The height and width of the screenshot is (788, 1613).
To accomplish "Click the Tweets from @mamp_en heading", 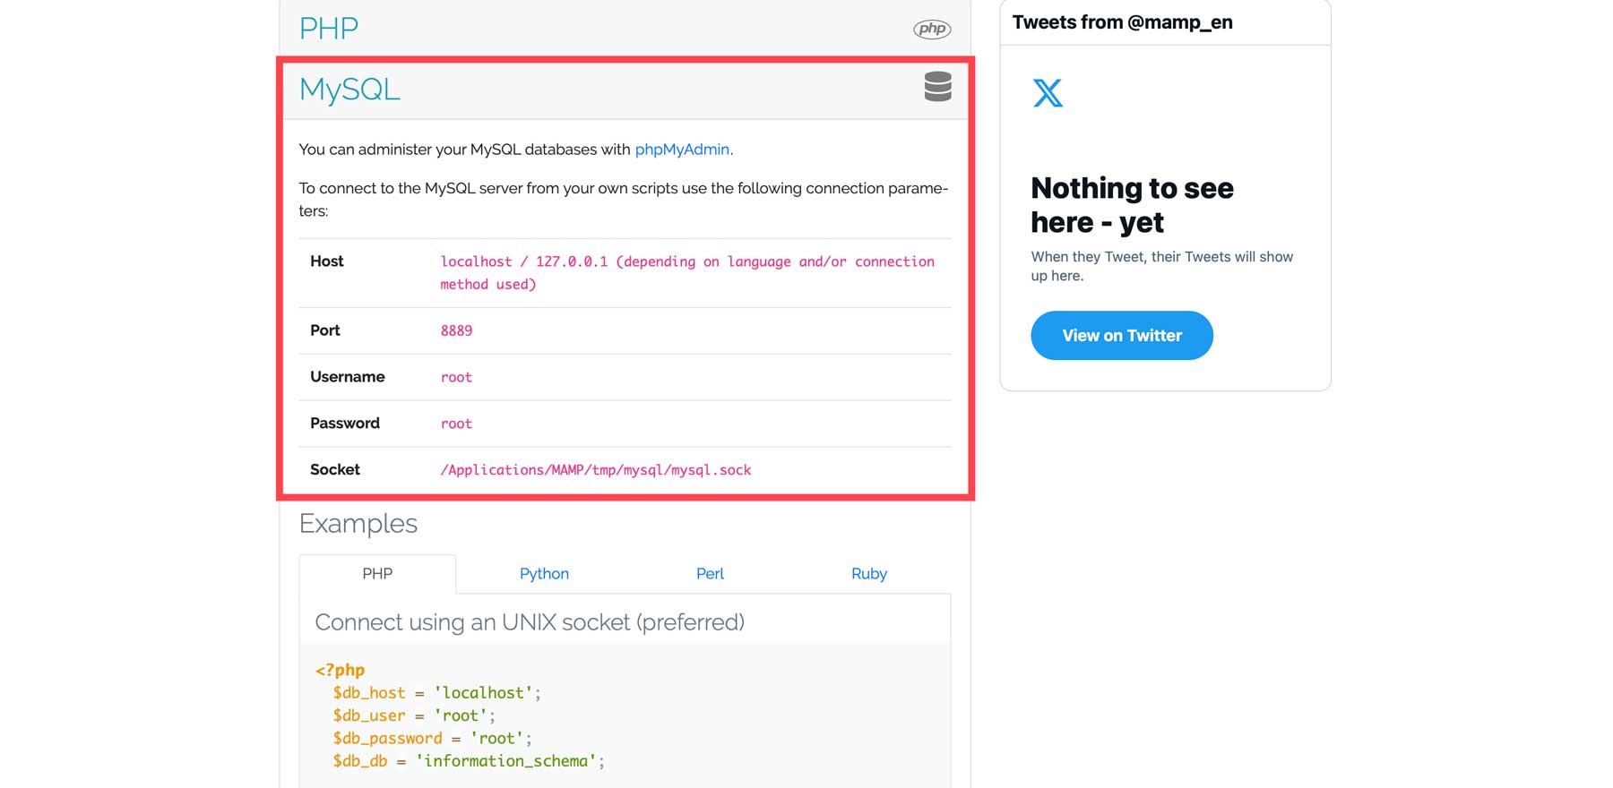I will coord(1122,22).
